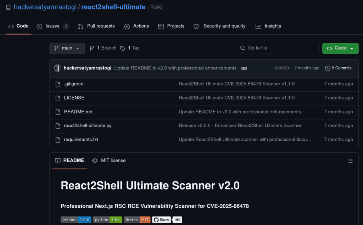Open latest commit message about README v2.0
Screen dimensions: 363x225
pyautogui.click(x=175, y=68)
